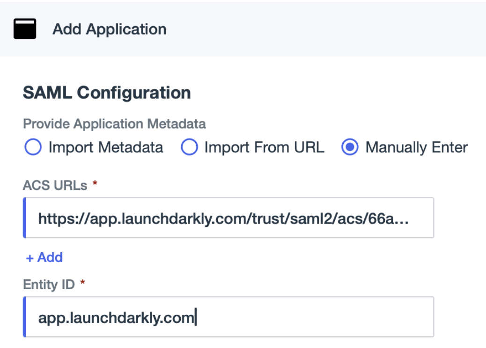Click the blue accent bar beside Entity ID
Viewport: 486px width, 348px height.
[x=25, y=317]
